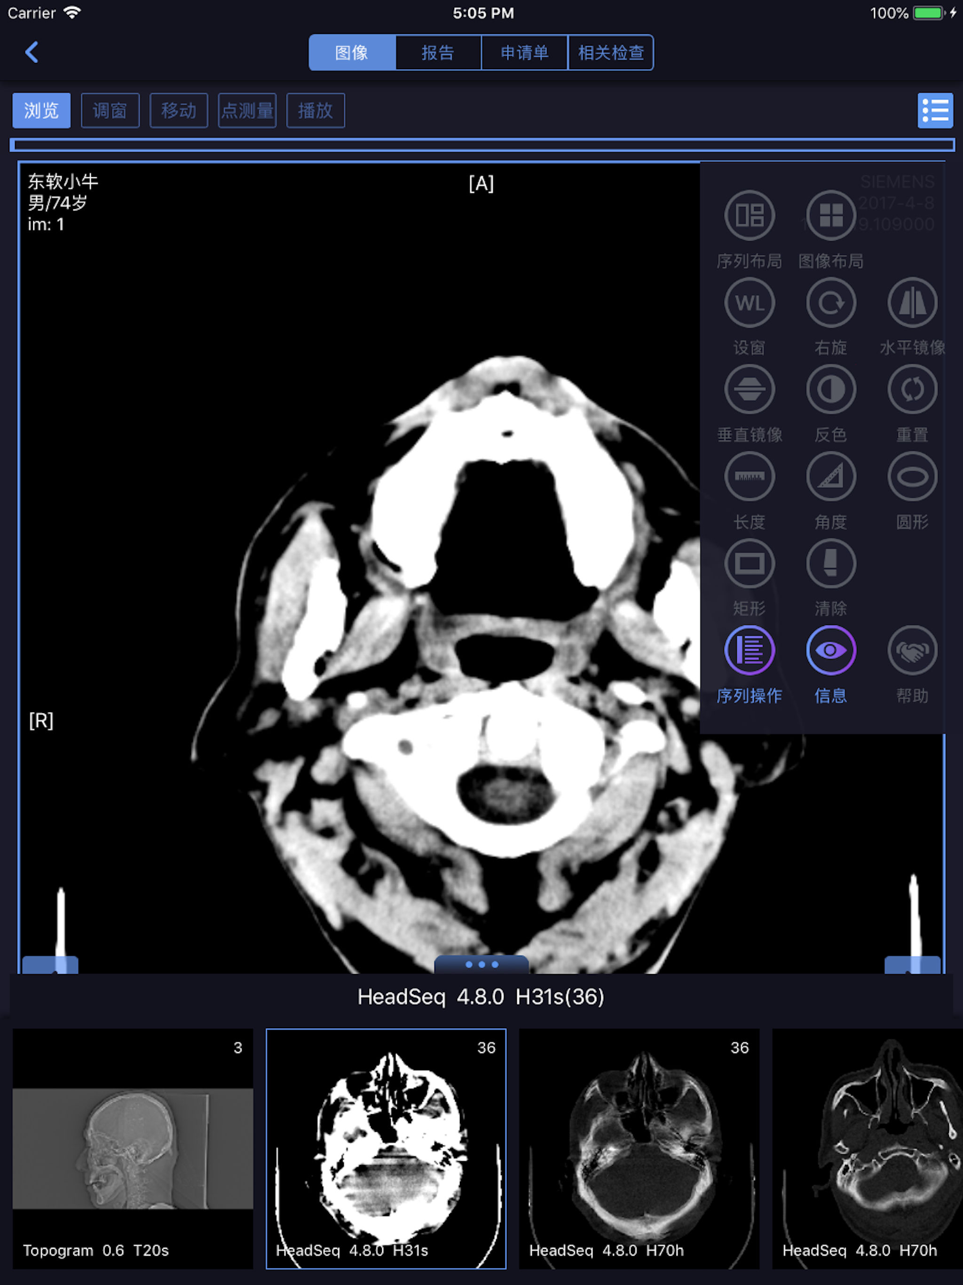Click the right bottom blue corner handle

pyautogui.click(x=912, y=964)
